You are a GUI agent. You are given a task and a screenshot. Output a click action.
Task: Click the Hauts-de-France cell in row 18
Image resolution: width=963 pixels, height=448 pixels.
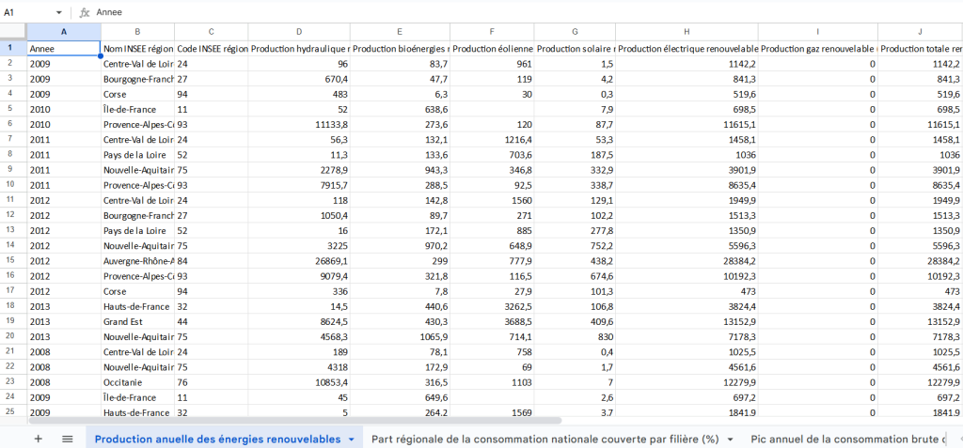click(137, 306)
